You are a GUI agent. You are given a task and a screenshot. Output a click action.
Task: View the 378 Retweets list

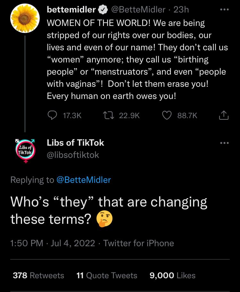[x=38, y=275]
